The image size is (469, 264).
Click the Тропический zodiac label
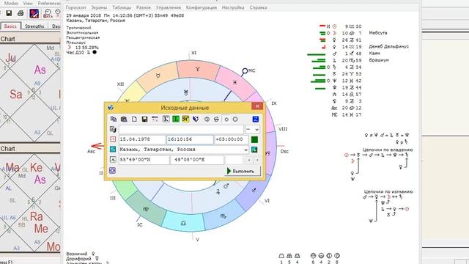coord(78,28)
